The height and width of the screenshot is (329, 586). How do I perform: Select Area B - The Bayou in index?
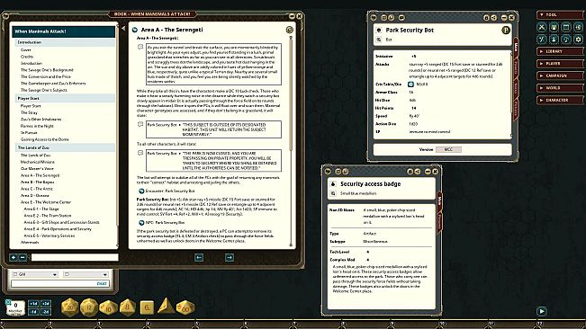(x=38, y=182)
